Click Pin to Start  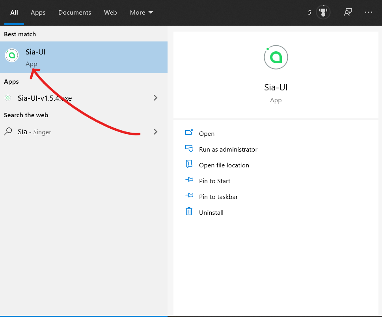[x=214, y=181]
